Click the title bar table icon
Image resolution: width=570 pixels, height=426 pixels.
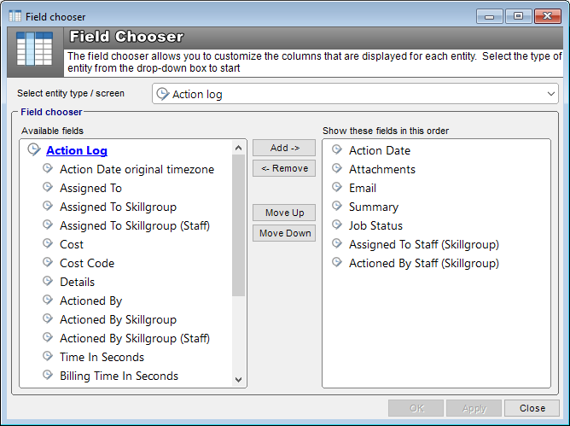tap(15, 16)
